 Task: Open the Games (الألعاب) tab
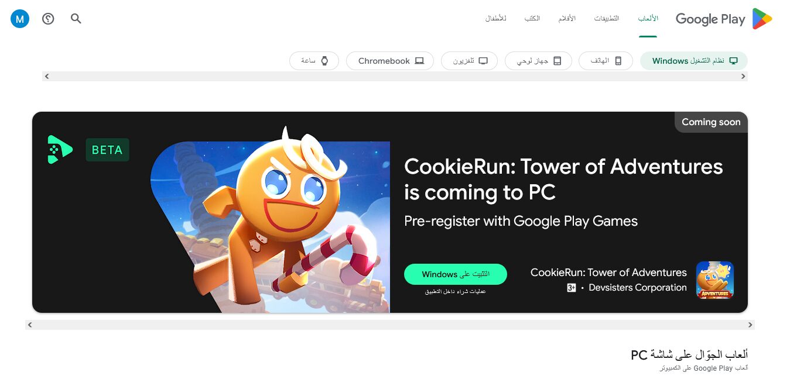point(648,19)
